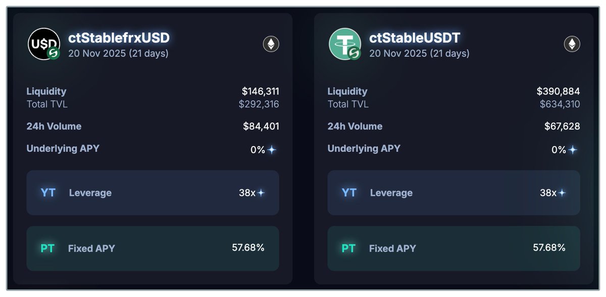Open PT Fixed APY option for ctStablefrxUSD
606x297 pixels.
[x=153, y=249]
